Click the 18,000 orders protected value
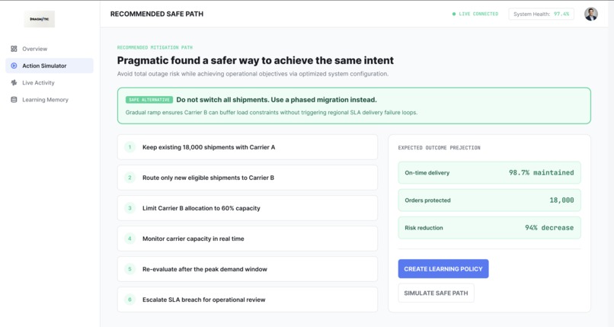 click(561, 200)
